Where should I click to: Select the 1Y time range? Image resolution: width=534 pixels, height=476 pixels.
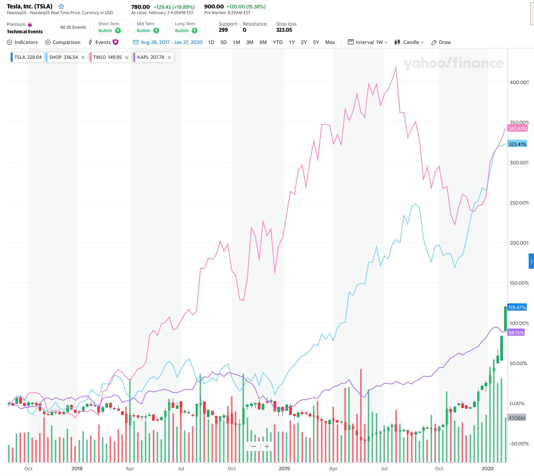(292, 42)
